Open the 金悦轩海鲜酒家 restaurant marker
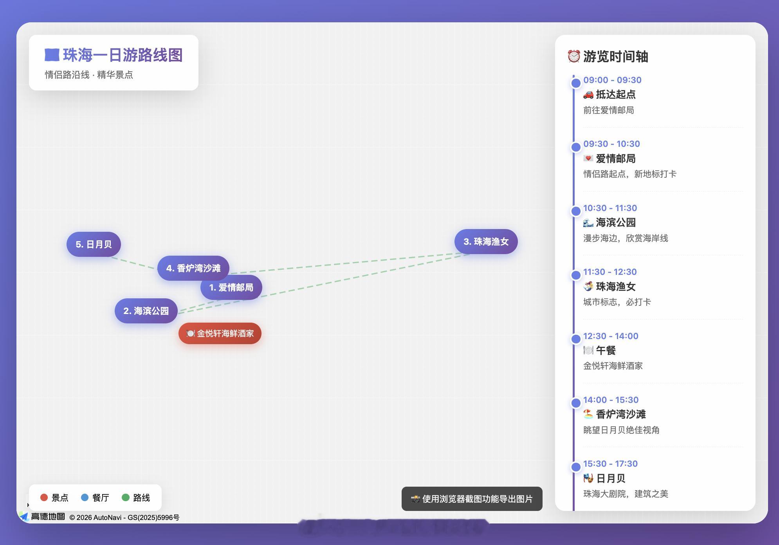Image resolution: width=779 pixels, height=545 pixels. pyautogui.click(x=220, y=334)
